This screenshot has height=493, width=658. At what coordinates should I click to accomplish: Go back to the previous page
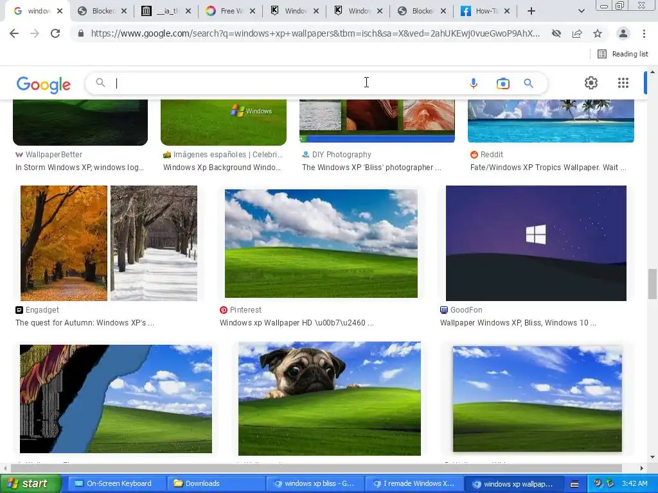coord(14,33)
